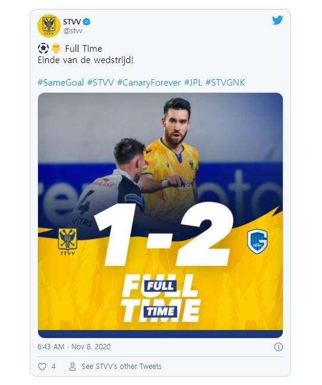The width and height of the screenshot is (322, 385).
Task: Open the STVV profile avatar
Action: [x=49, y=26]
